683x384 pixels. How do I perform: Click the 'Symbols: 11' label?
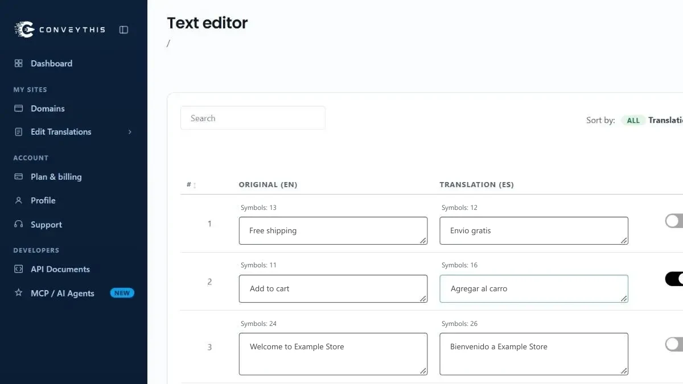pos(258,265)
